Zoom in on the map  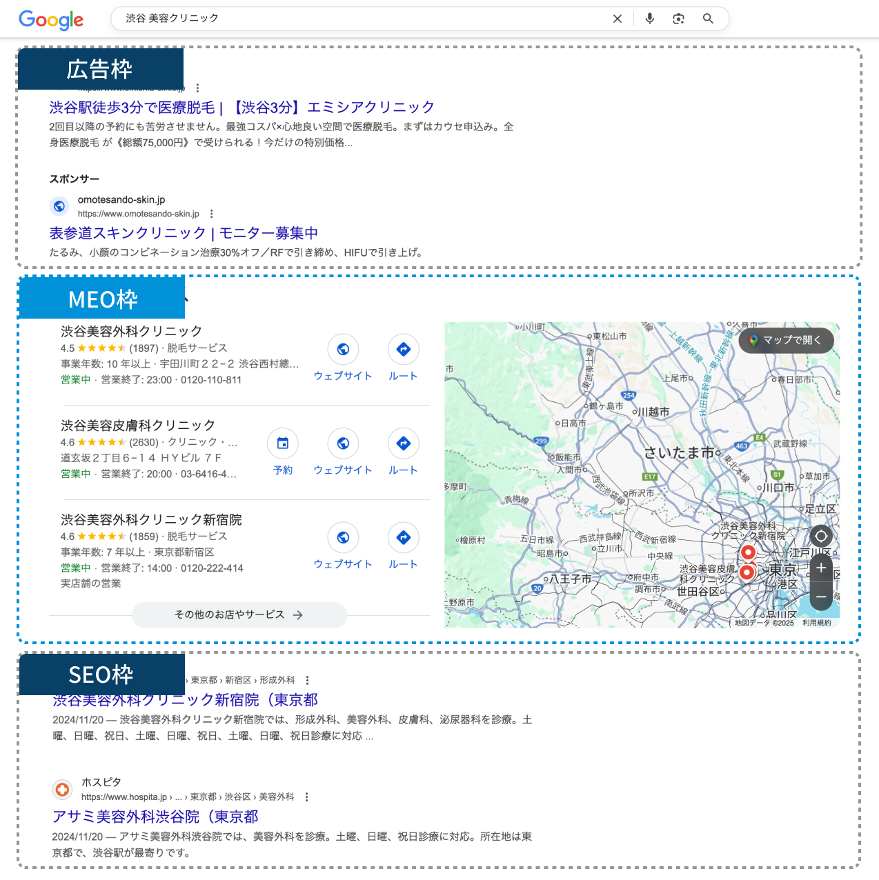tap(820, 568)
